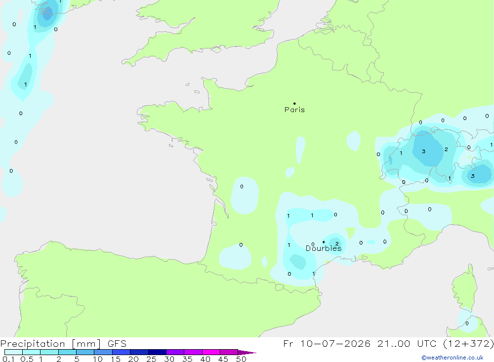Click the legend value label '0.1'

(8, 359)
